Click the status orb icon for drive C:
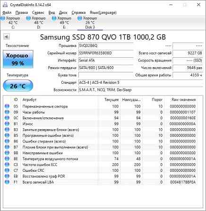206x211 pixels. 3,18
